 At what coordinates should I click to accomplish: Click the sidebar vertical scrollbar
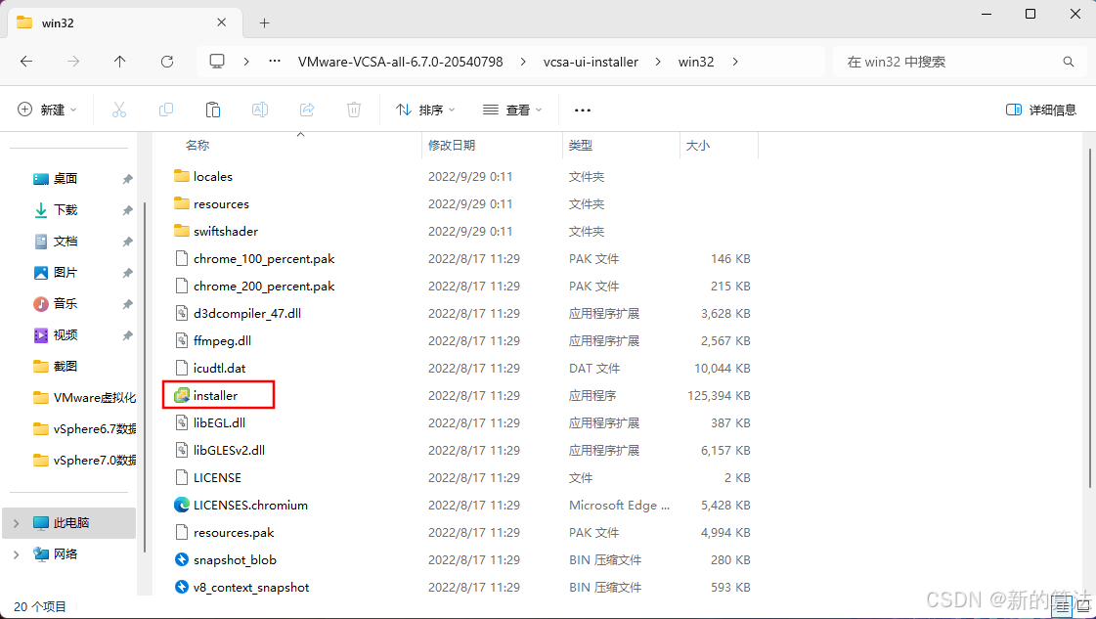[145, 377]
